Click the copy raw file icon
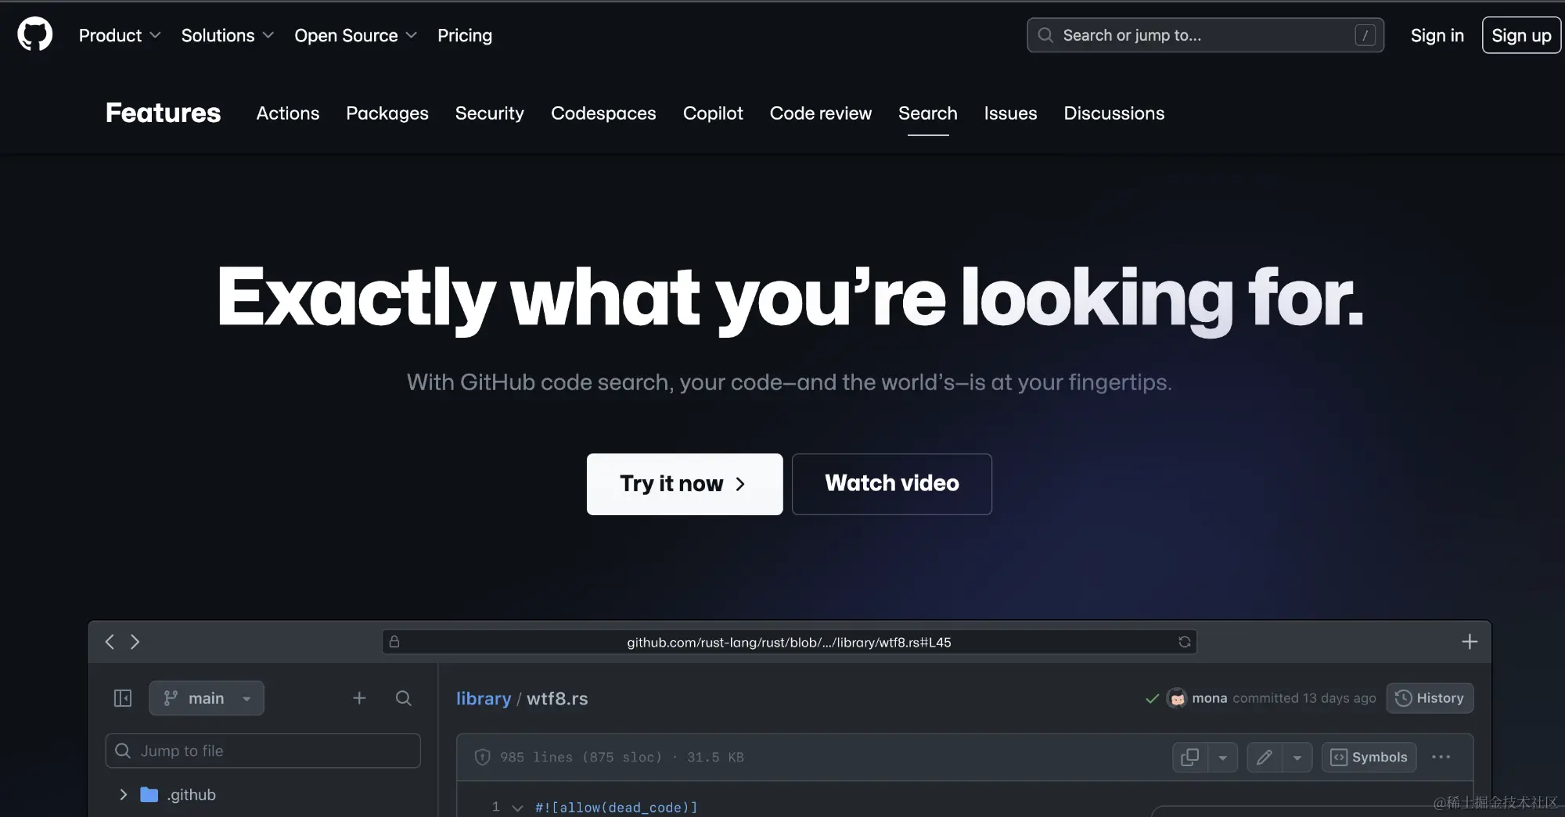Viewport: 1565px width, 817px height. point(1190,757)
